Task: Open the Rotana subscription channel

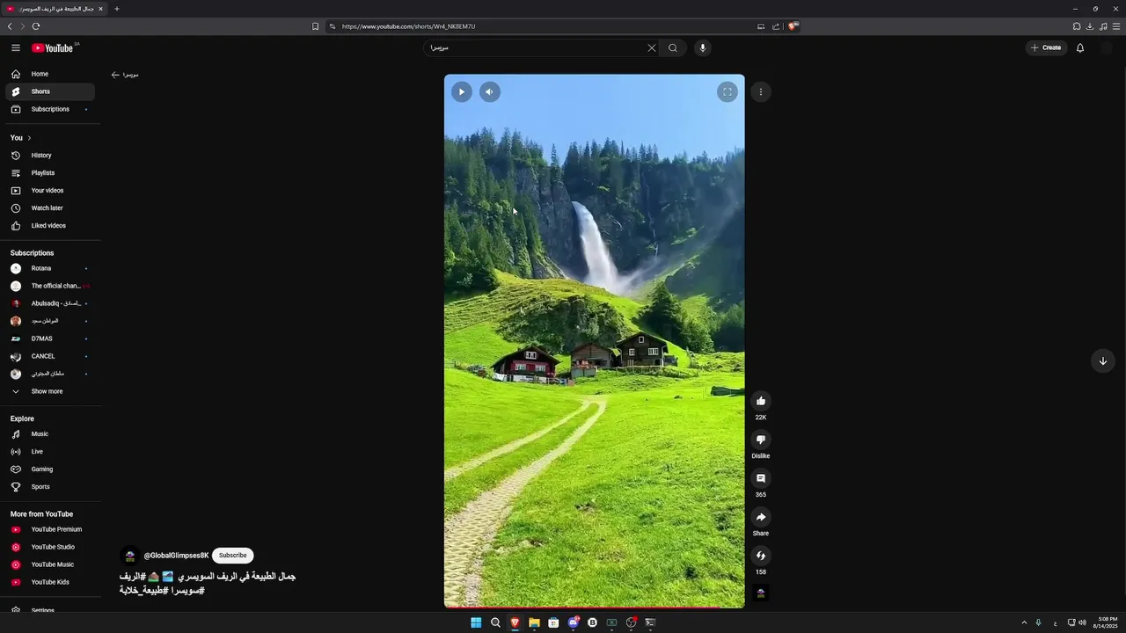Action: (x=50, y=268)
